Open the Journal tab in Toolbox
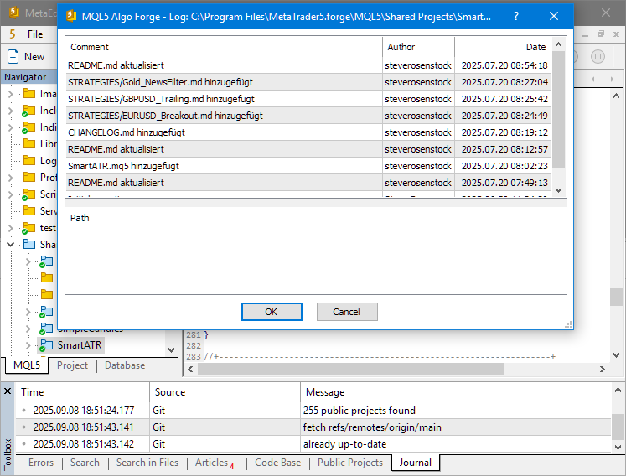The height and width of the screenshot is (476, 626). [415, 463]
